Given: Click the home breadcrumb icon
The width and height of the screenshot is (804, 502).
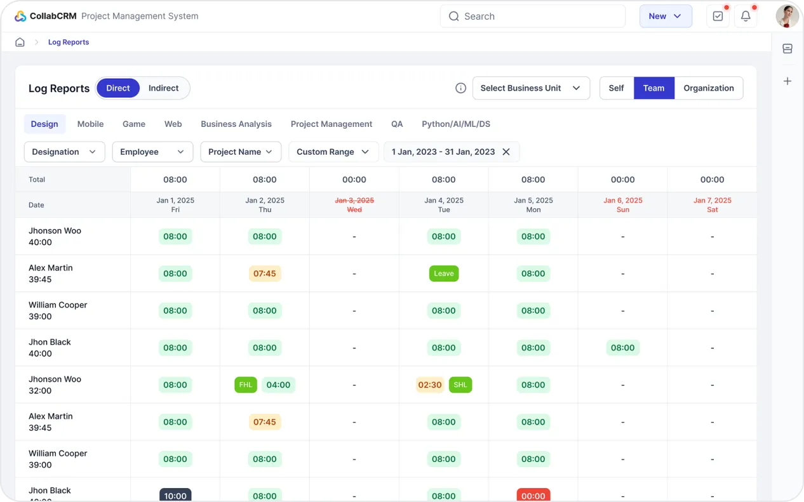Looking at the screenshot, I should [20, 42].
